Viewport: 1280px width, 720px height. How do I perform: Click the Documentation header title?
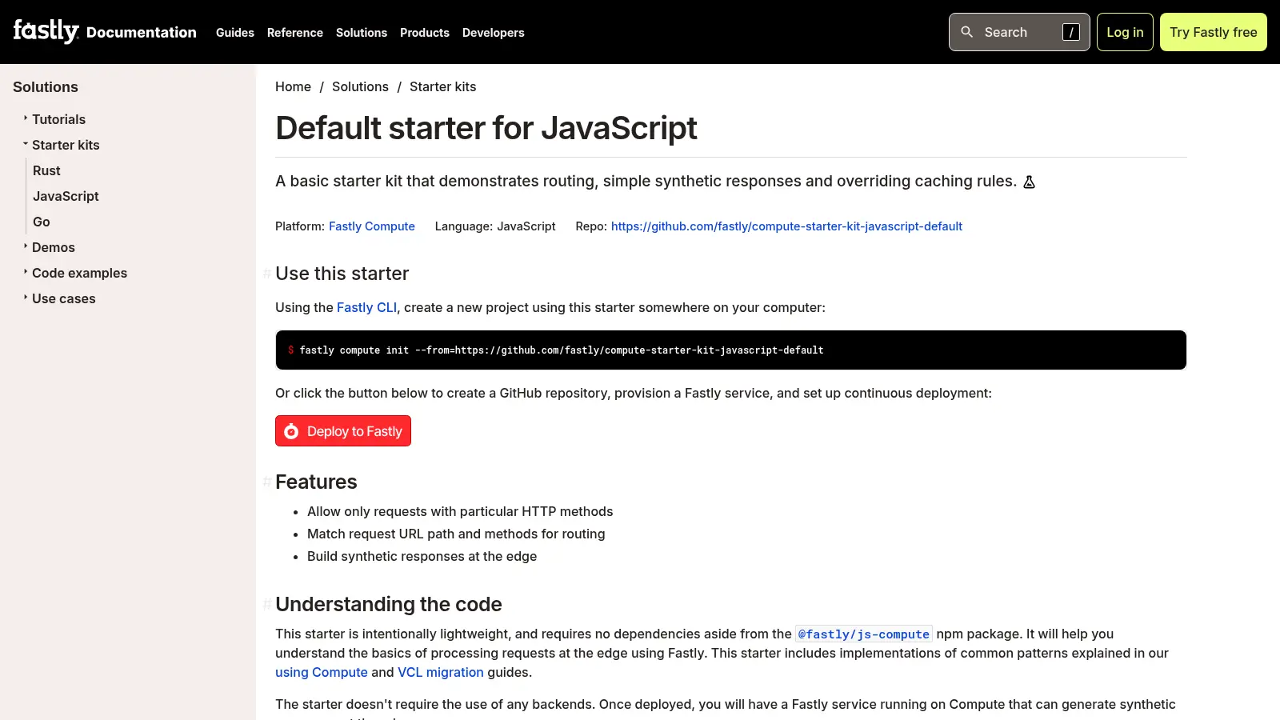[142, 33]
